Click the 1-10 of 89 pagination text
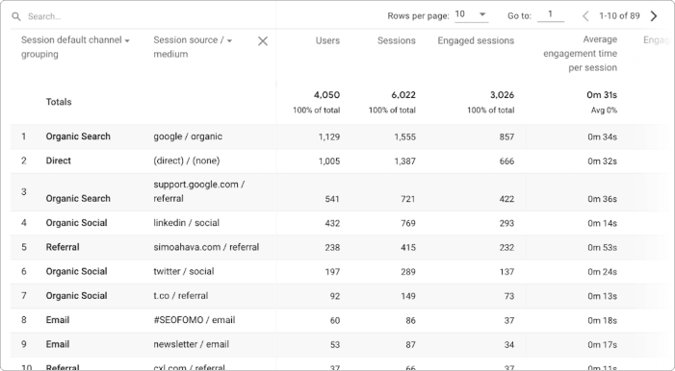Image resolution: width=675 pixels, height=371 pixels. coord(619,16)
